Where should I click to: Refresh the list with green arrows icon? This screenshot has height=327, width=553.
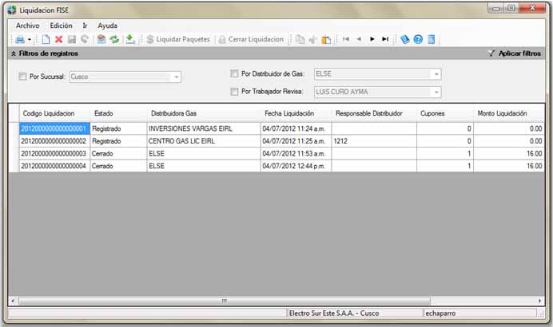[x=114, y=39]
